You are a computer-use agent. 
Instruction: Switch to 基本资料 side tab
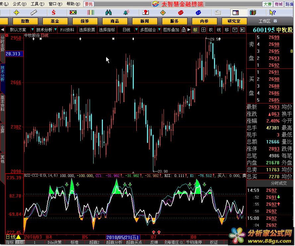point(2,104)
